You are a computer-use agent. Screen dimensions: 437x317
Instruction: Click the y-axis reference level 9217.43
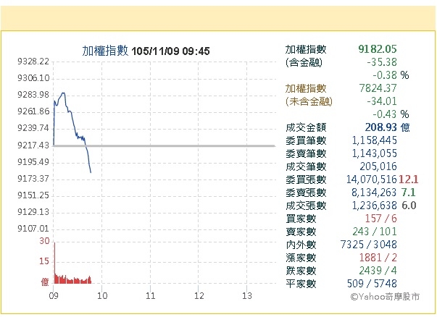tap(33, 145)
